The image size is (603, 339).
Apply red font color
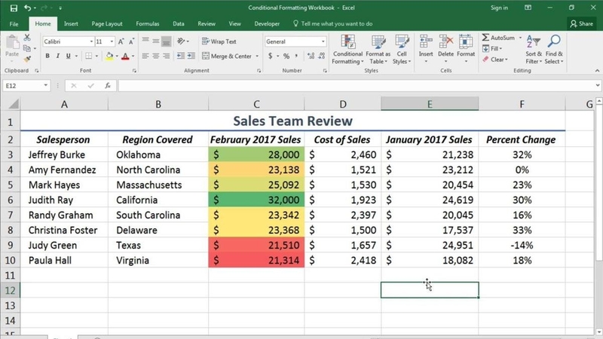pyautogui.click(x=125, y=56)
